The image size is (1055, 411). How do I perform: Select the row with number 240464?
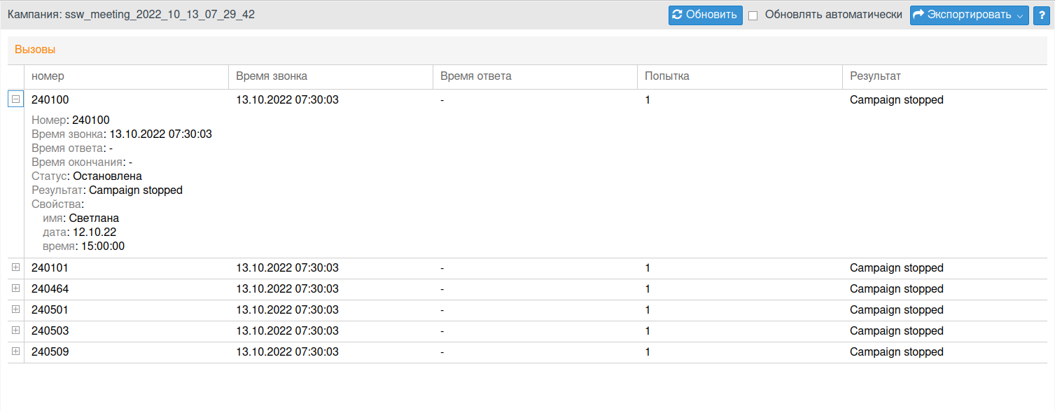tap(50, 289)
